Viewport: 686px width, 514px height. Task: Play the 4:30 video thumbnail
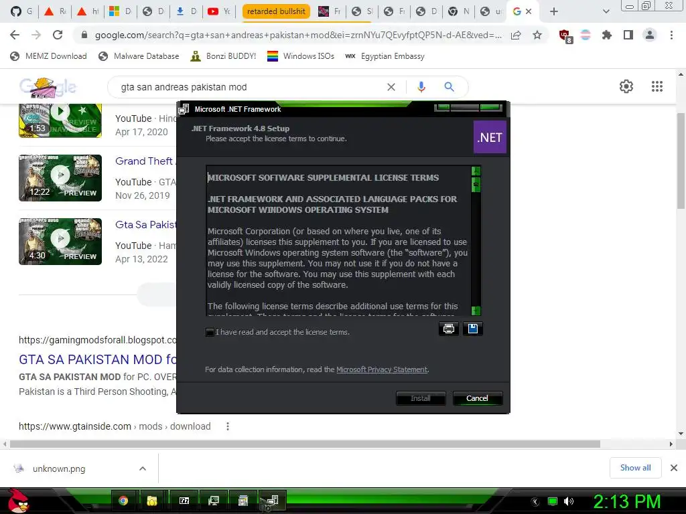pyautogui.click(x=60, y=242)
